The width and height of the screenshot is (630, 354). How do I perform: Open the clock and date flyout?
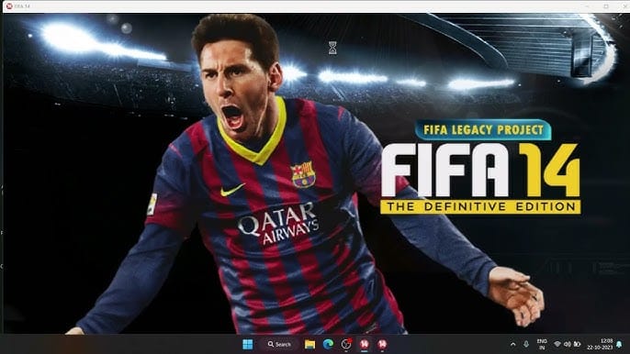pyautogui.click(x=601, y=344)
